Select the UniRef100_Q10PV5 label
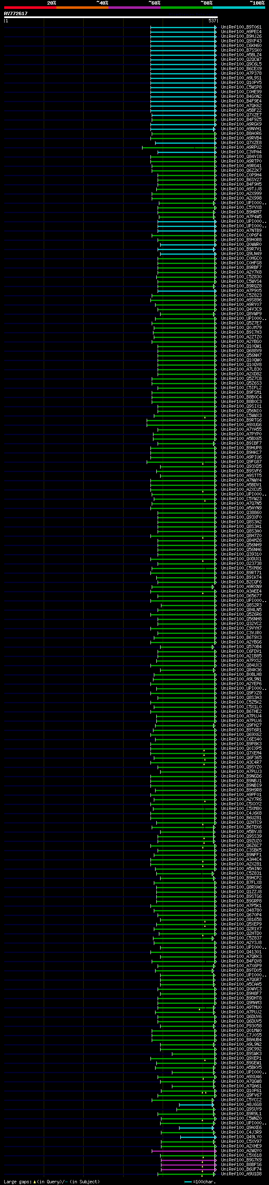Viewport: 269px width, 1185px height. (x=241, y=82)
